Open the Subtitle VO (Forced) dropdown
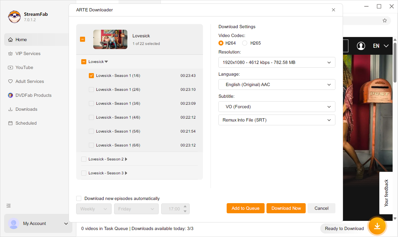Screen dimensions: 398x237 tap(277, 107)
